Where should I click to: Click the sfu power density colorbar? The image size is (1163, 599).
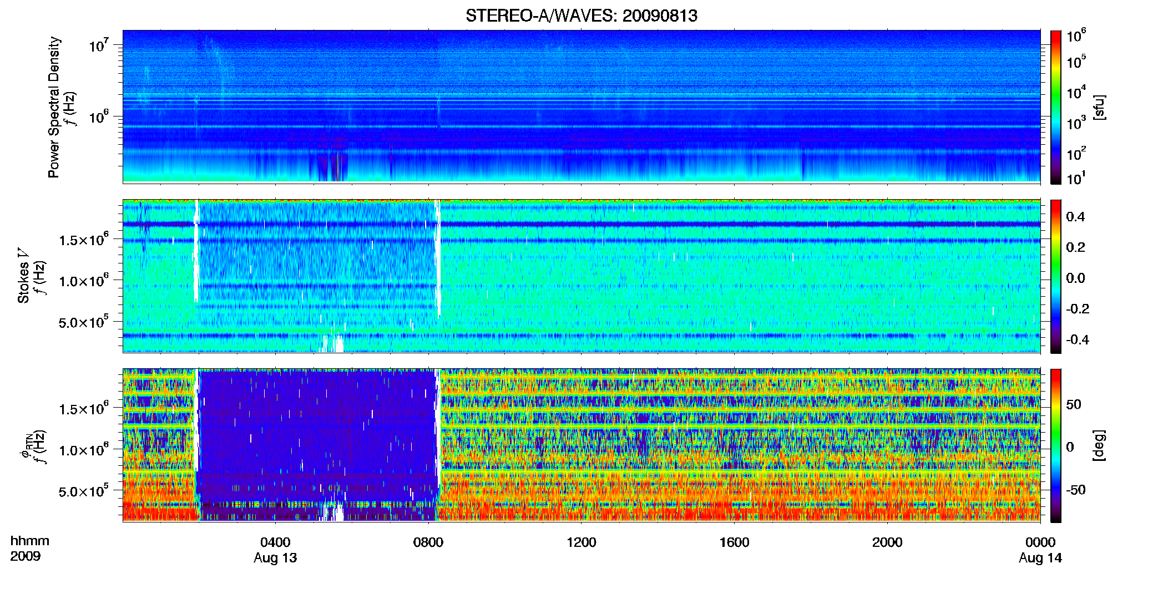coord(1056,107)
